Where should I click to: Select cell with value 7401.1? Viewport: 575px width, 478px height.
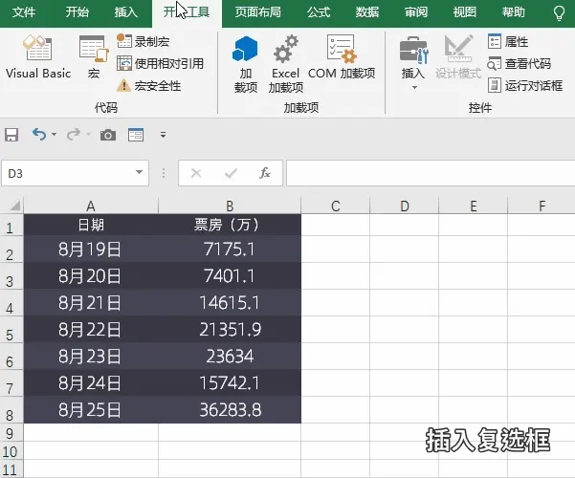[x=230, y=275]
